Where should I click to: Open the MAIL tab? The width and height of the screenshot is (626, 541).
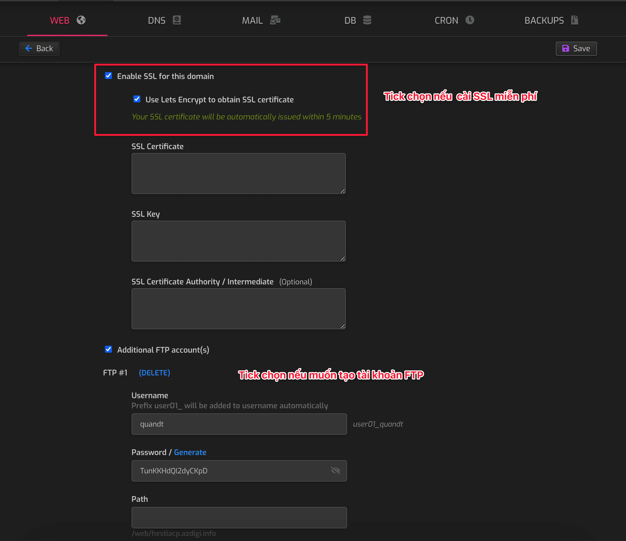click(x=252, y=21)
